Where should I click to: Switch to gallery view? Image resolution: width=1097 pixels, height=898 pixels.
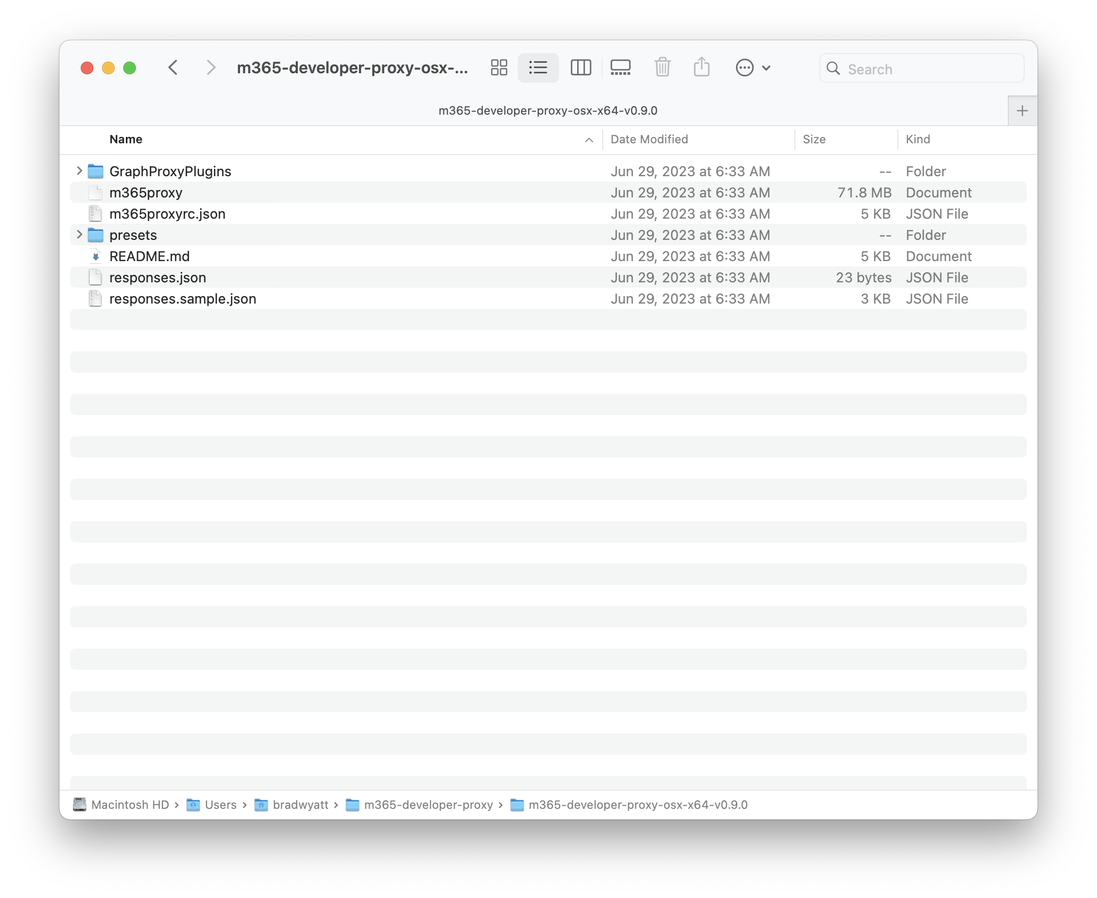(x=620, y=68)
